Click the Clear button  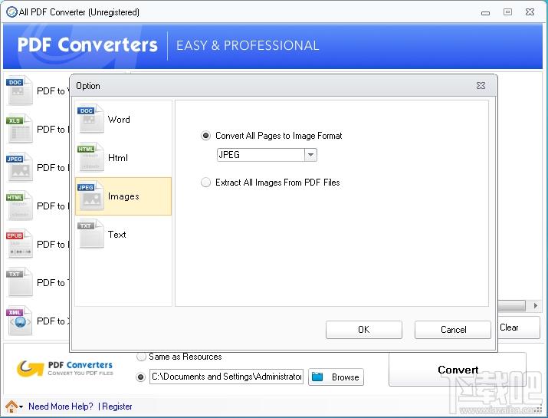pyautogui.click(x=519, y=327)
